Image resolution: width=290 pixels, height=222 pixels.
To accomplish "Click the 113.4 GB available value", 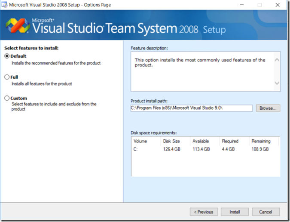I will (x=201, y=149).
